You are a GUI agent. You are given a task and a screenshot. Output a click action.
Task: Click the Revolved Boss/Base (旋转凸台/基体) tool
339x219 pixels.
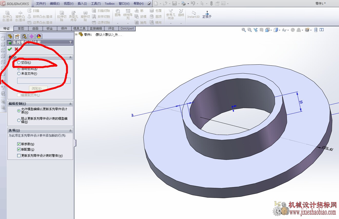[x=20, y=16]
